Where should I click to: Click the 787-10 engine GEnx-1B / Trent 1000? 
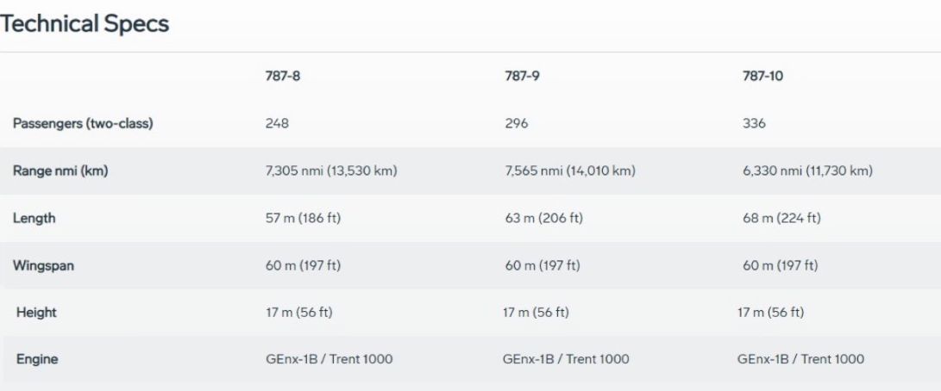coord(801,360)
